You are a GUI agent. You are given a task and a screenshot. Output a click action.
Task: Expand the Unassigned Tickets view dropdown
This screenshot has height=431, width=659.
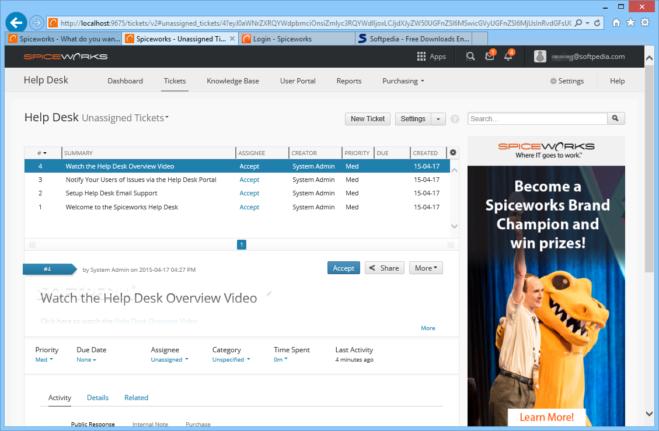125,118
